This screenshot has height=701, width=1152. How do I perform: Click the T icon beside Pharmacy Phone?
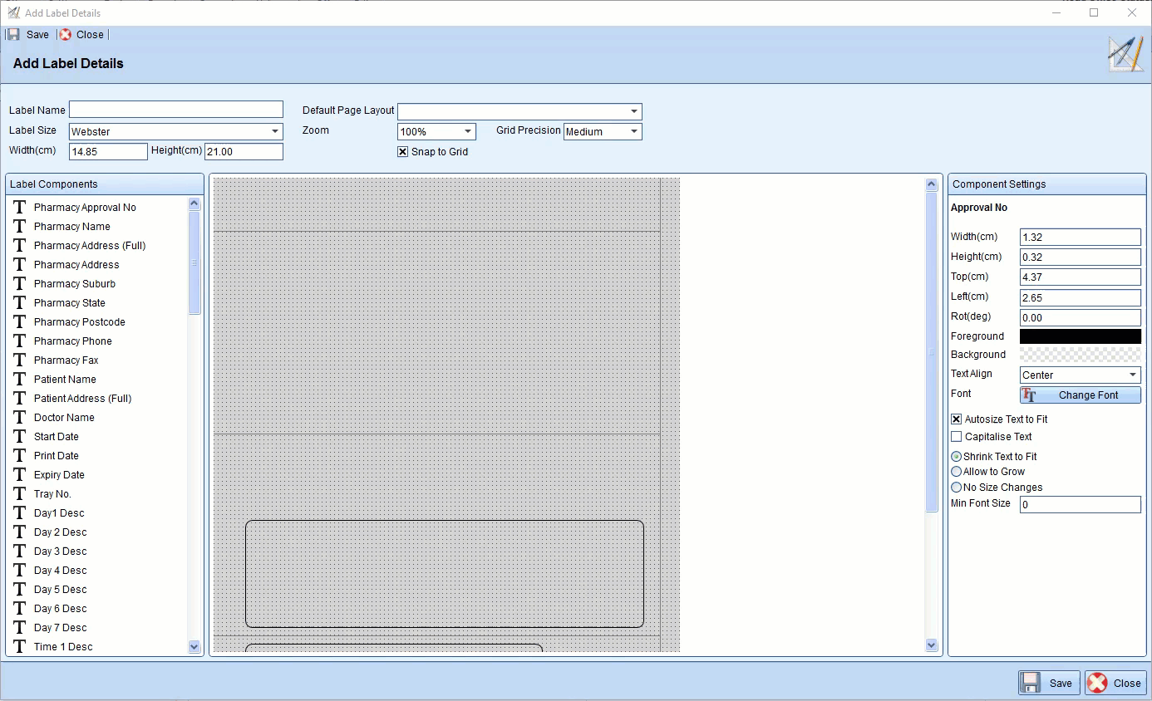[20, 341]
